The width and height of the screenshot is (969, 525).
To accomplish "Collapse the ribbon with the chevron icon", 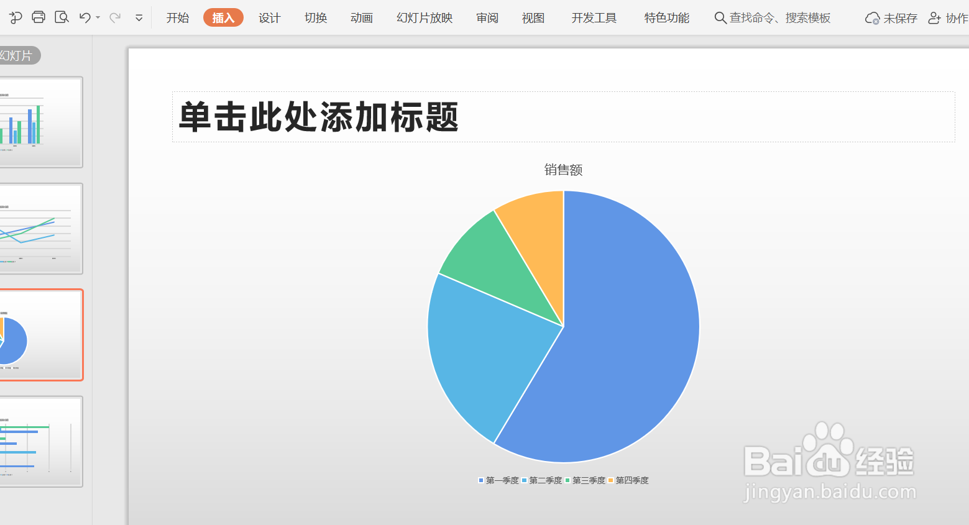I will coord(139,17).
